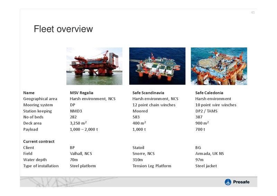Click MSV Regalia's 'Harsh environment, NCS' value

tap(92, 99)
